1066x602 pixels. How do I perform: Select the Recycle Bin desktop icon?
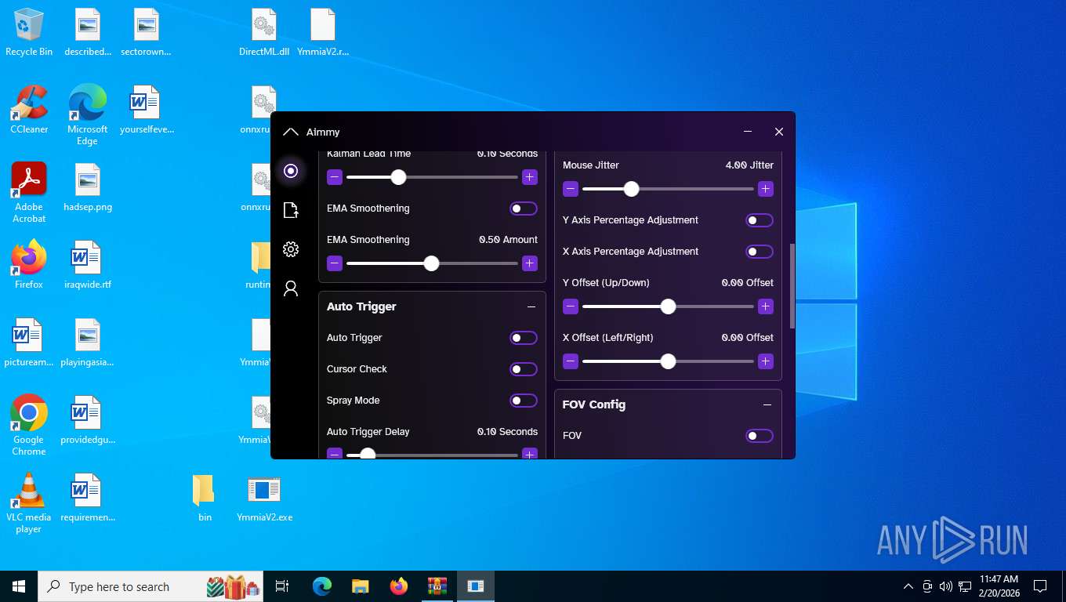tap(29, 33)
